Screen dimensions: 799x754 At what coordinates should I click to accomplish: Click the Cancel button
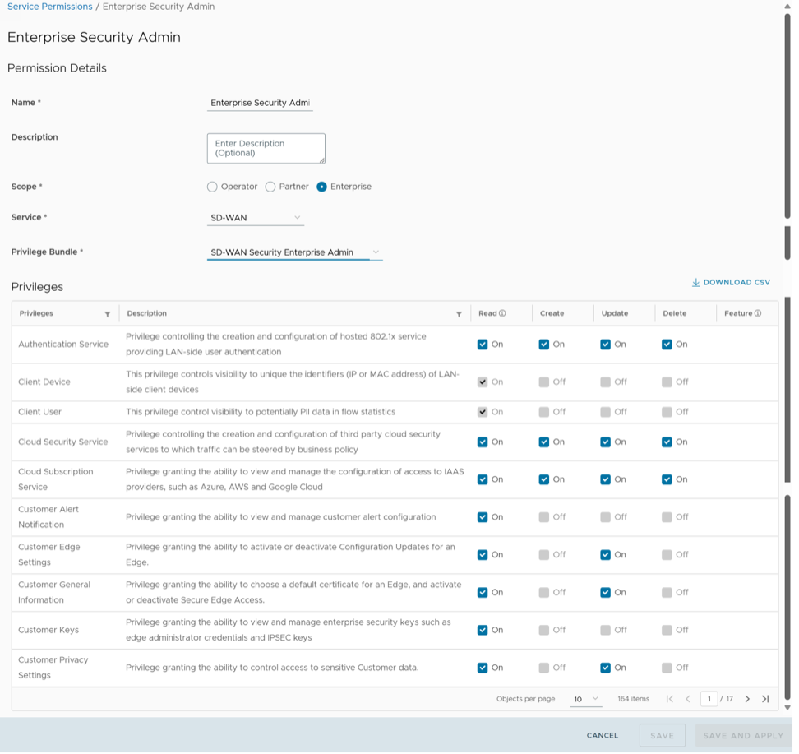click(x=602, y=735)
